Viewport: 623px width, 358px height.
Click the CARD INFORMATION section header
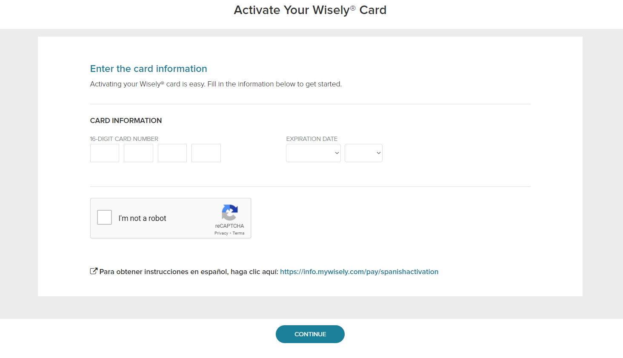point(126,120)
